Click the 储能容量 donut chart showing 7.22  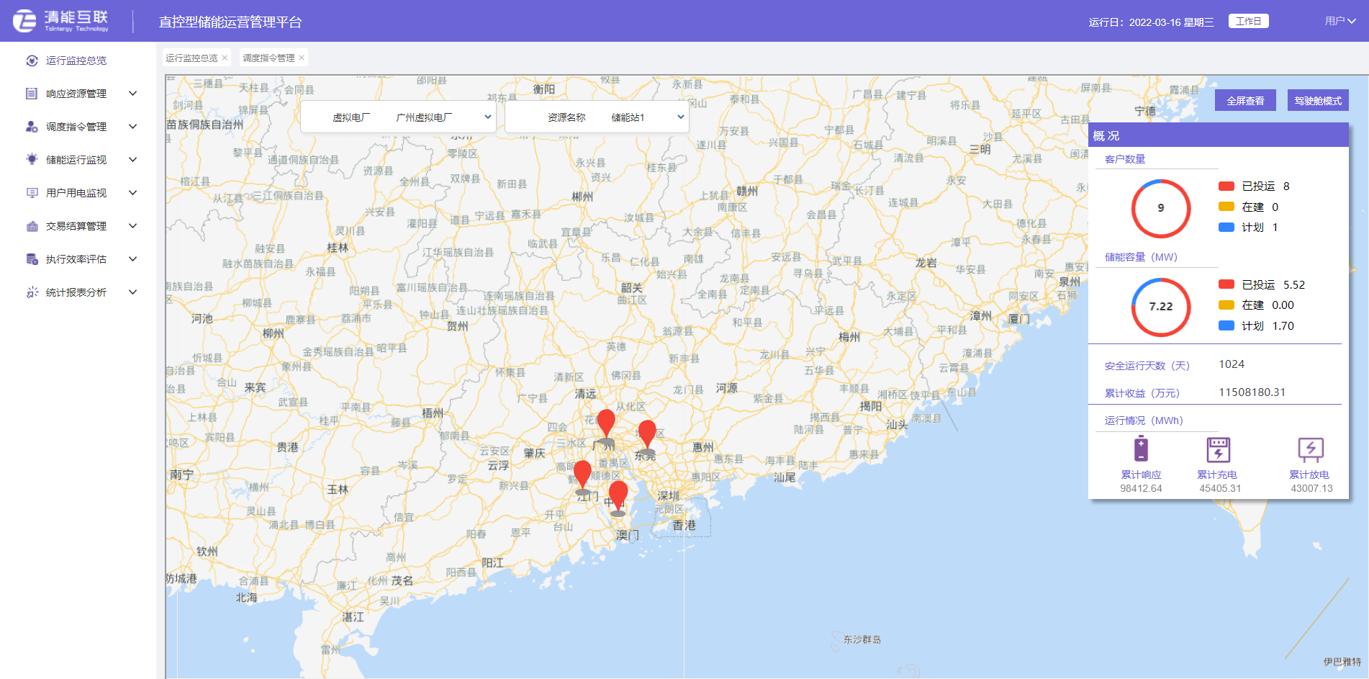pos(1160,307)
